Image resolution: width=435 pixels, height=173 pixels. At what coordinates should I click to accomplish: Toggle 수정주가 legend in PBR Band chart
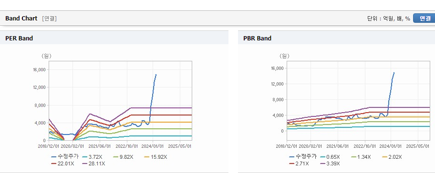303,157
